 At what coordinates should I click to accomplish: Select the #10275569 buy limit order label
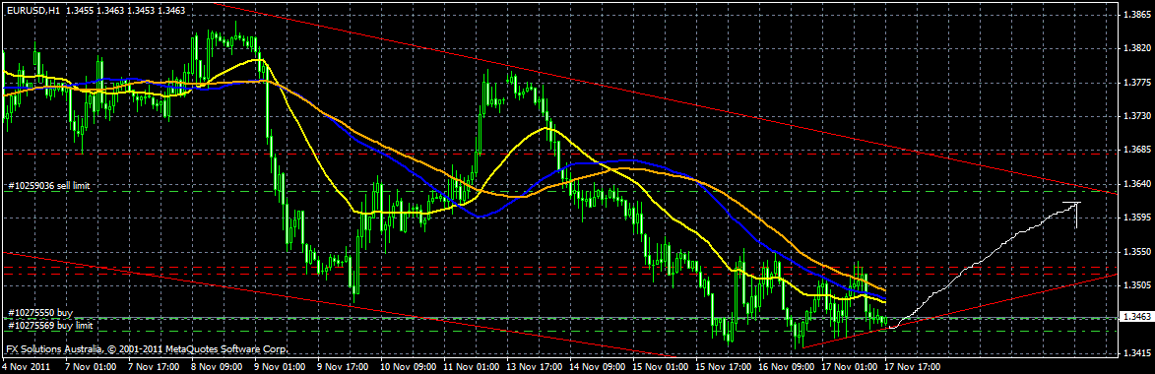tap(49, 325)
